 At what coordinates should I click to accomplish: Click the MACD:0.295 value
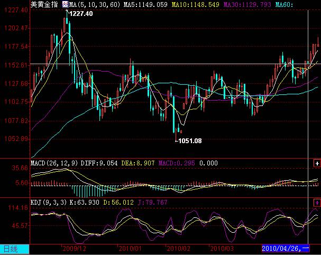tap(177, 163)
